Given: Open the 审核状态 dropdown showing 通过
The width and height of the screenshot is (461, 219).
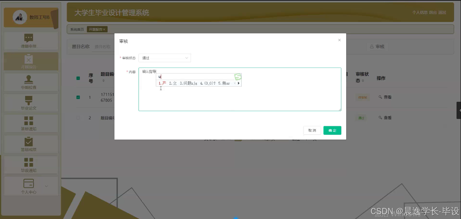Looking at the screenshot, I should click(164, 58).
